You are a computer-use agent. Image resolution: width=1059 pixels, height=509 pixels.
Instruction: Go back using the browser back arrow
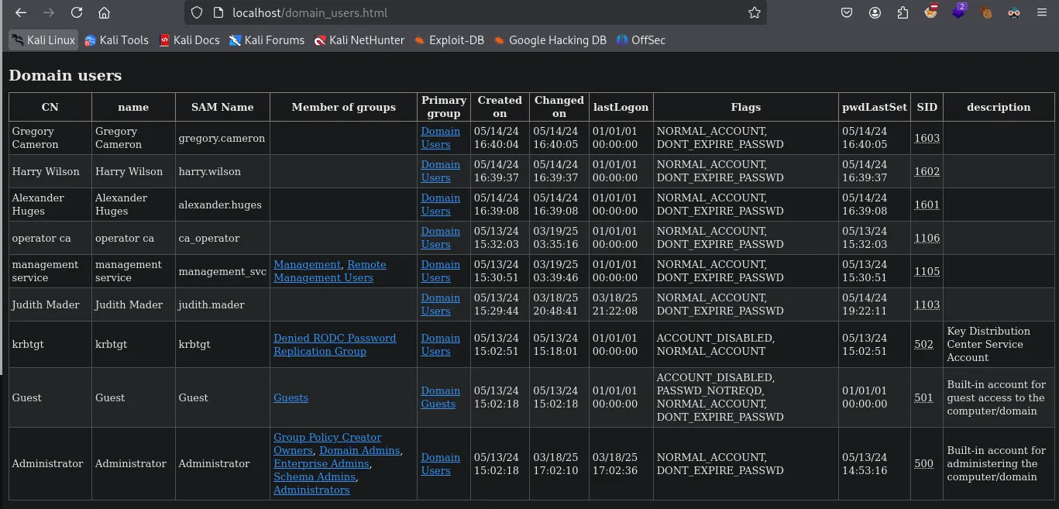click(x=21, y=12)
